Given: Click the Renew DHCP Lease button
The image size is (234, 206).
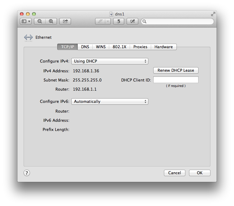Looking at the screenshot, I should (x=176, y=70).
